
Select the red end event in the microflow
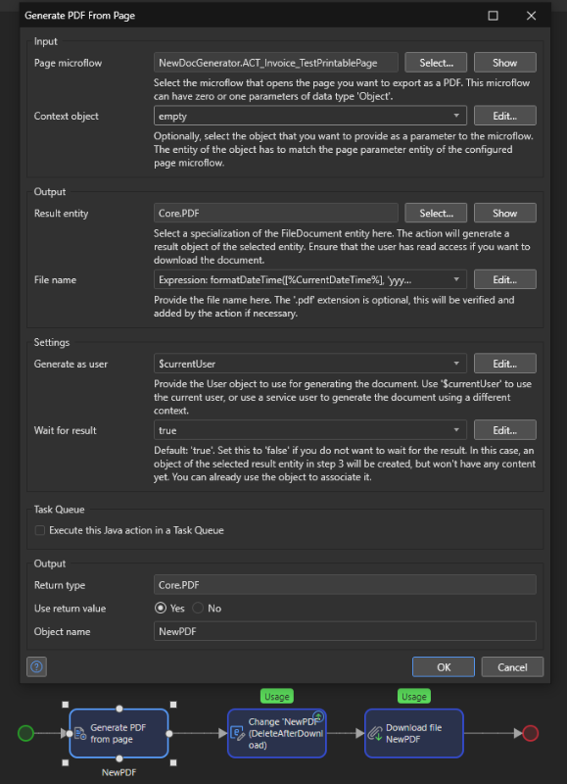coord(530,732)
